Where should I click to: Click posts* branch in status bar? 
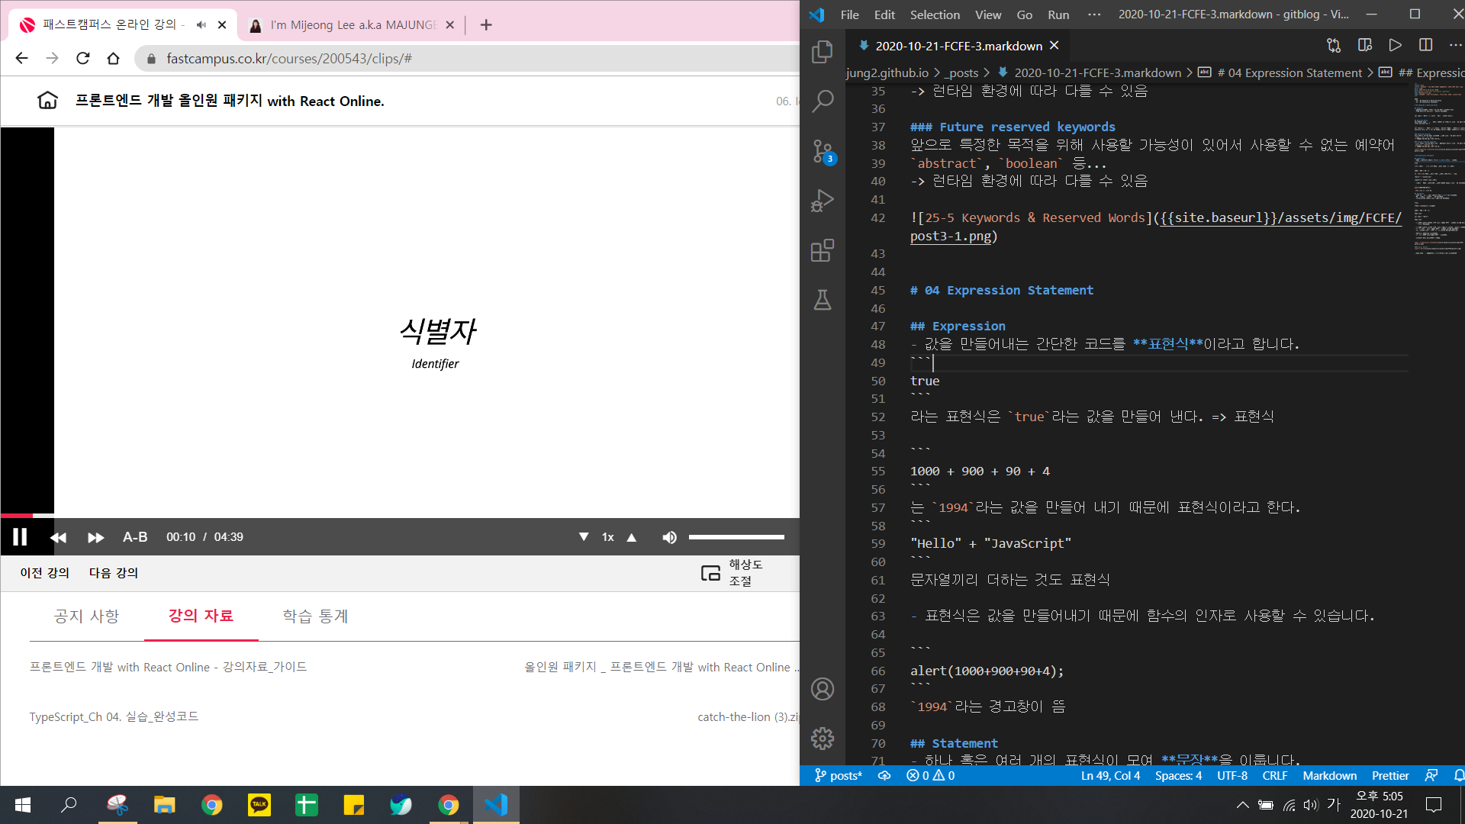click(x=839, y=775)
